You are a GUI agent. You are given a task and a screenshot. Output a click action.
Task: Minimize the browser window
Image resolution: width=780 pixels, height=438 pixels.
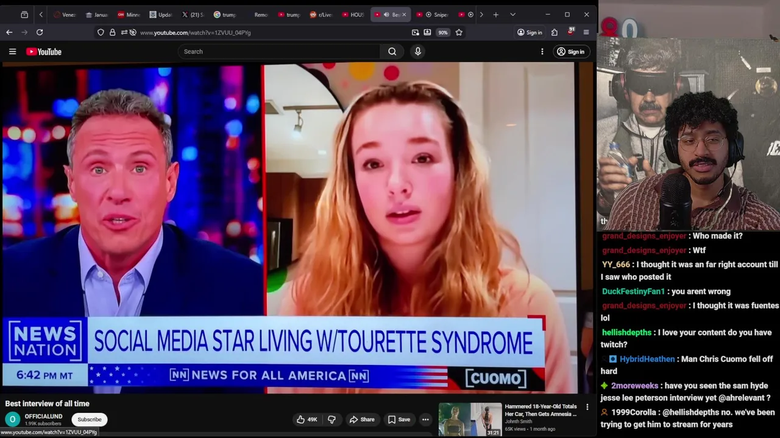(547, 15)
